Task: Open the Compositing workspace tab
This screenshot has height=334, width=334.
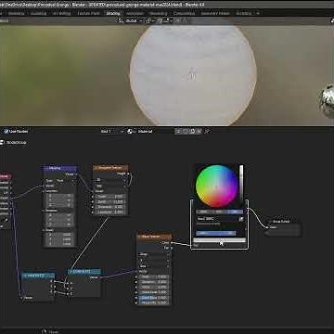Action: (x=185, y=13)
